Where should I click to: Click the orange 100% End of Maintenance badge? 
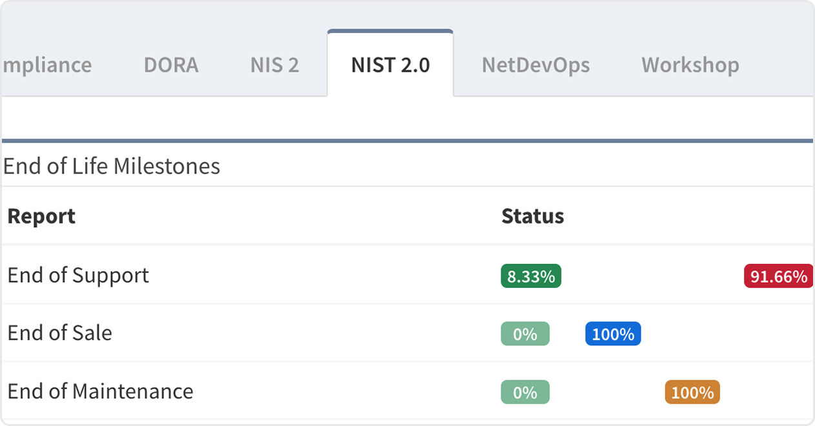692,392
